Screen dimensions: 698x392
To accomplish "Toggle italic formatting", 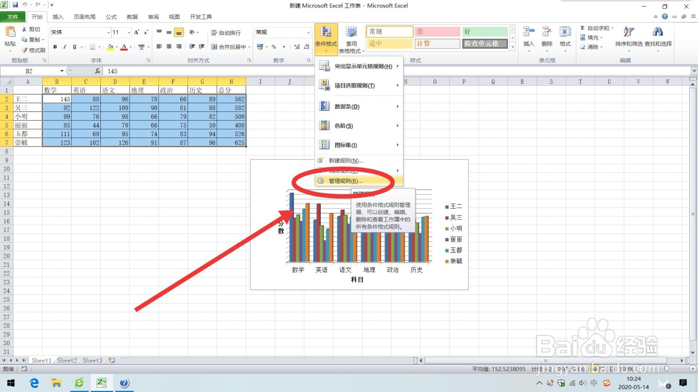I will (x=65, y=47).
